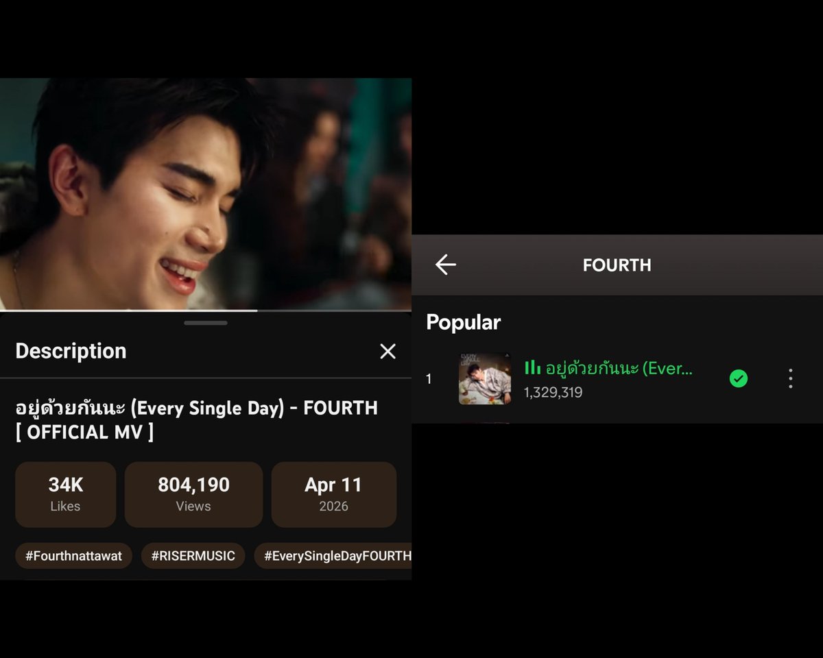Click the rank number 1
The width and height of the screenshot is (823, 658).
pos(429,379)
